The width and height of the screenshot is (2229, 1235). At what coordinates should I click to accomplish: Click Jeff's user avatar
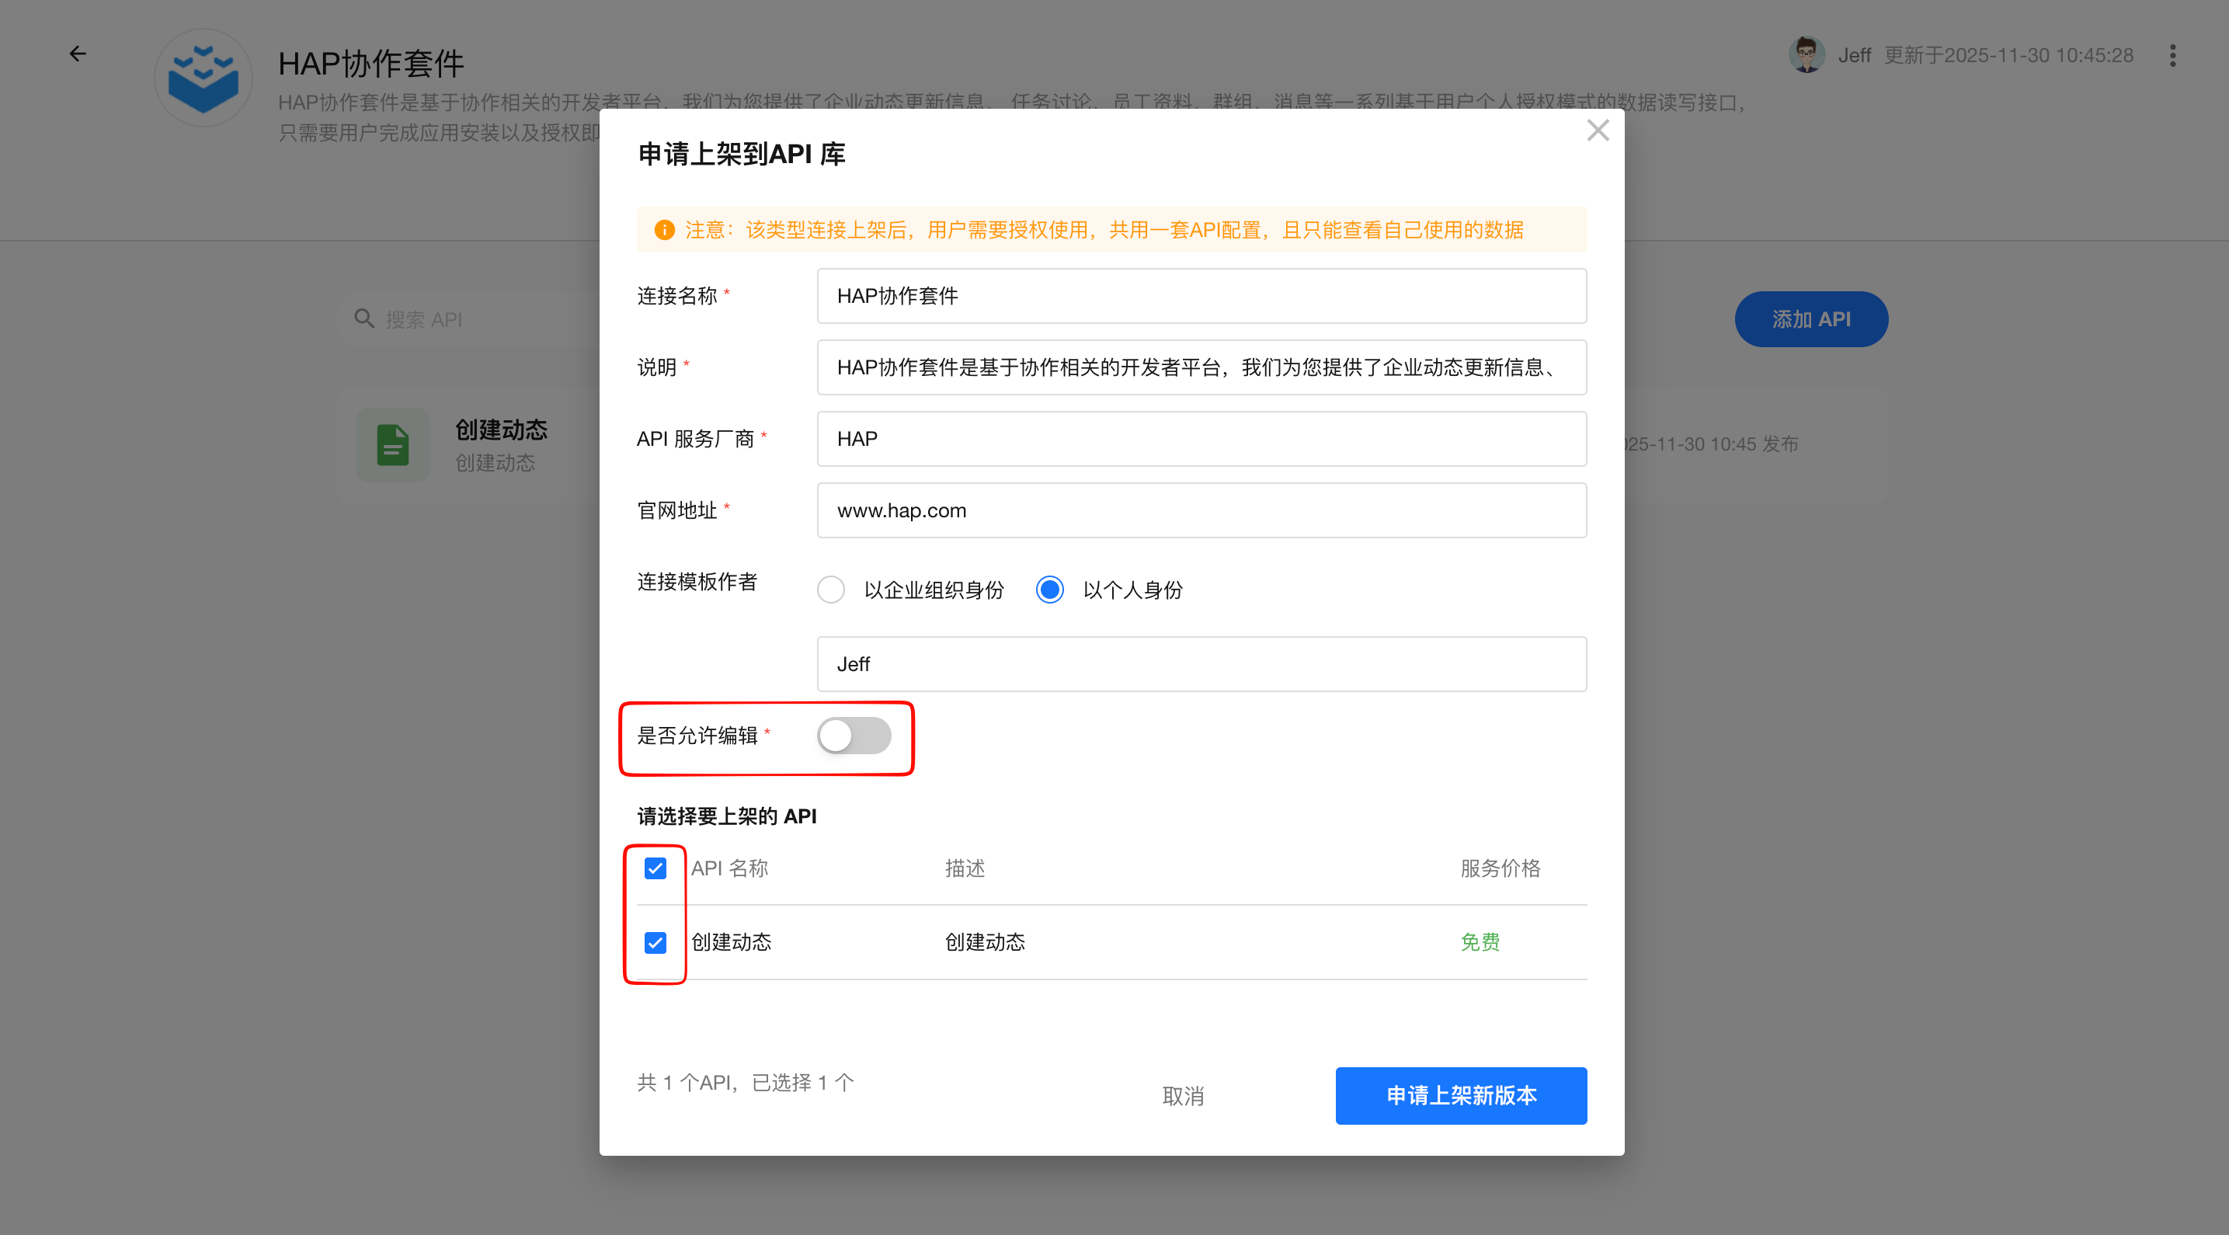point(1806,54)
